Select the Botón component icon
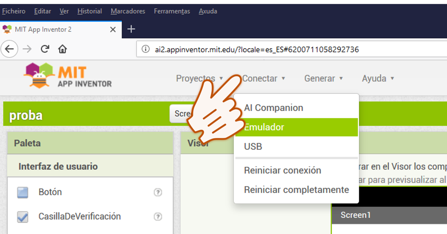Image resolution: width=447 pixels, height=234 pixels. 23,192
